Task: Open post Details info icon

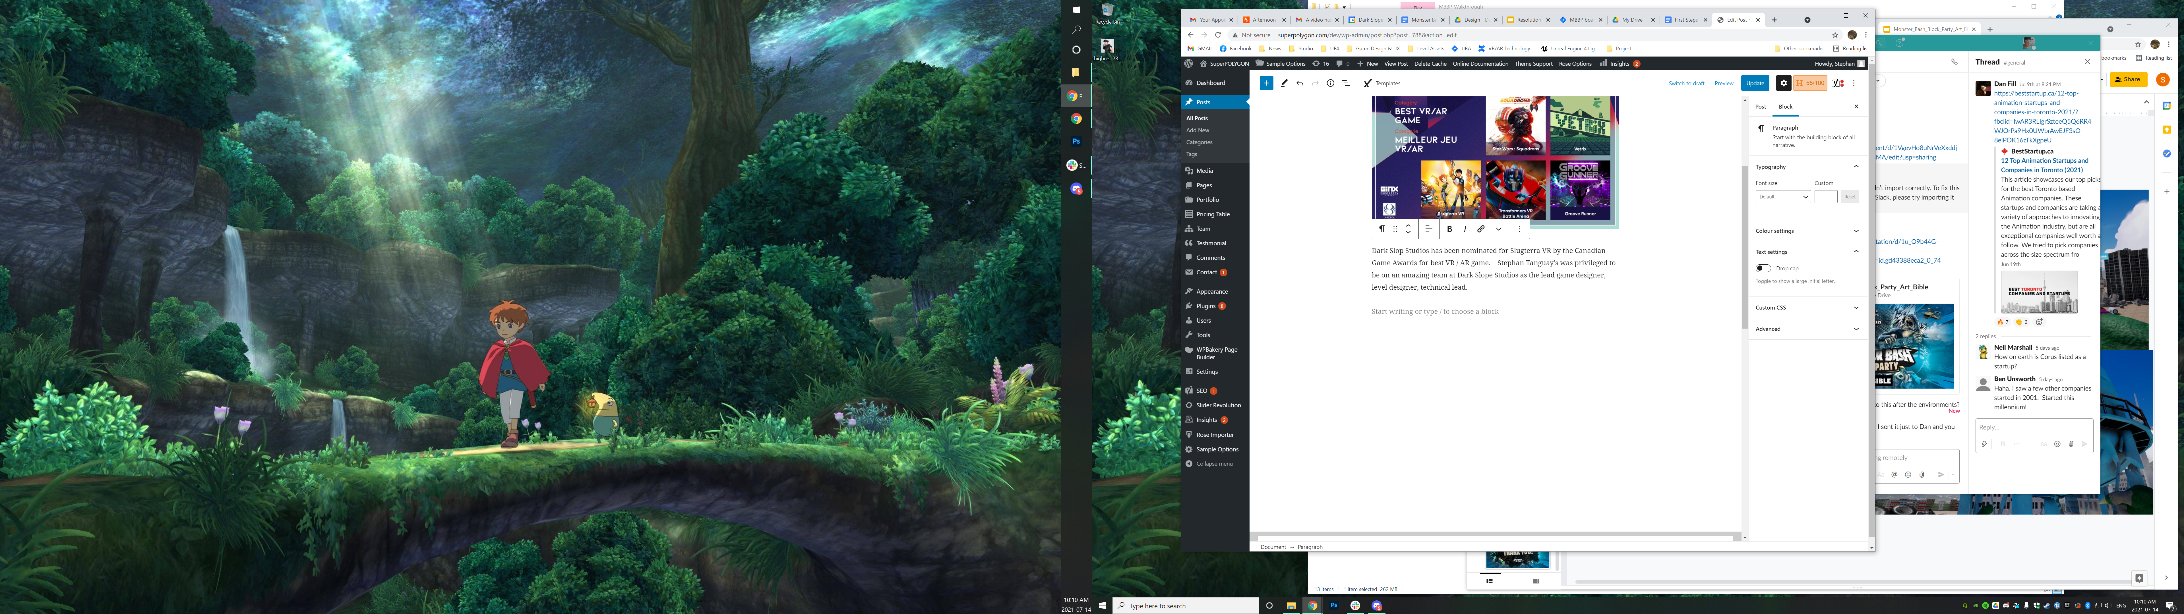Action: click(x=1330, y=83)
